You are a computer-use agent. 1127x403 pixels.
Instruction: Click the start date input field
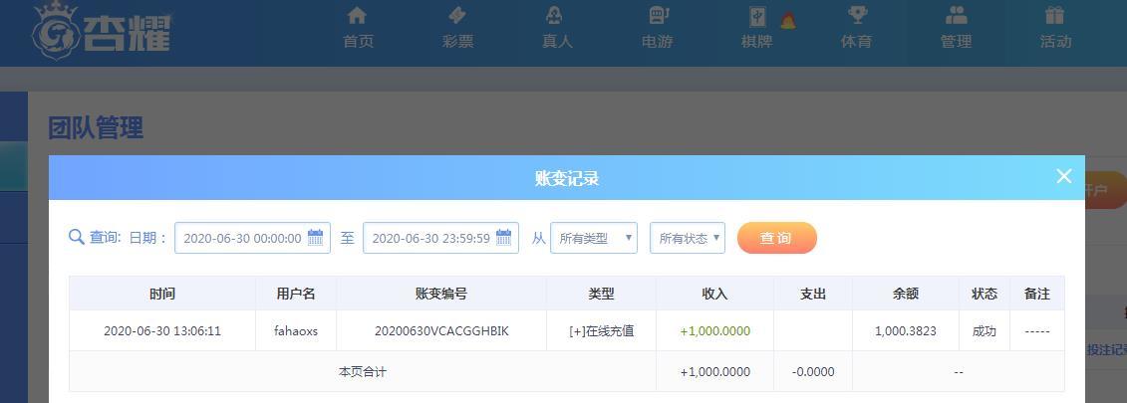click(x=241, y=238)
